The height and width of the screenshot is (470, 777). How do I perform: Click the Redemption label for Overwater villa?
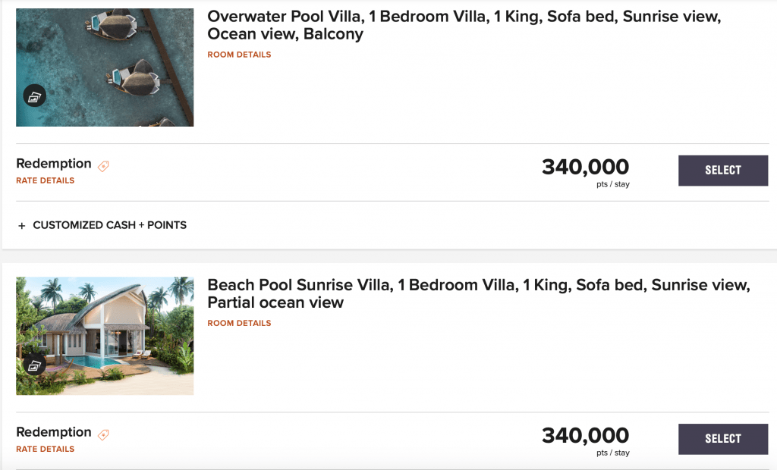point(54,164)
